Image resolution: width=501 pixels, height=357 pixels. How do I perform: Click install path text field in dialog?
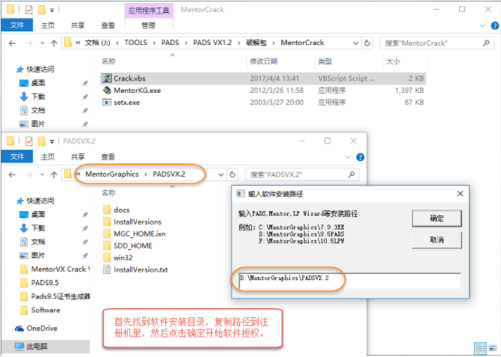tap(349, 281)
